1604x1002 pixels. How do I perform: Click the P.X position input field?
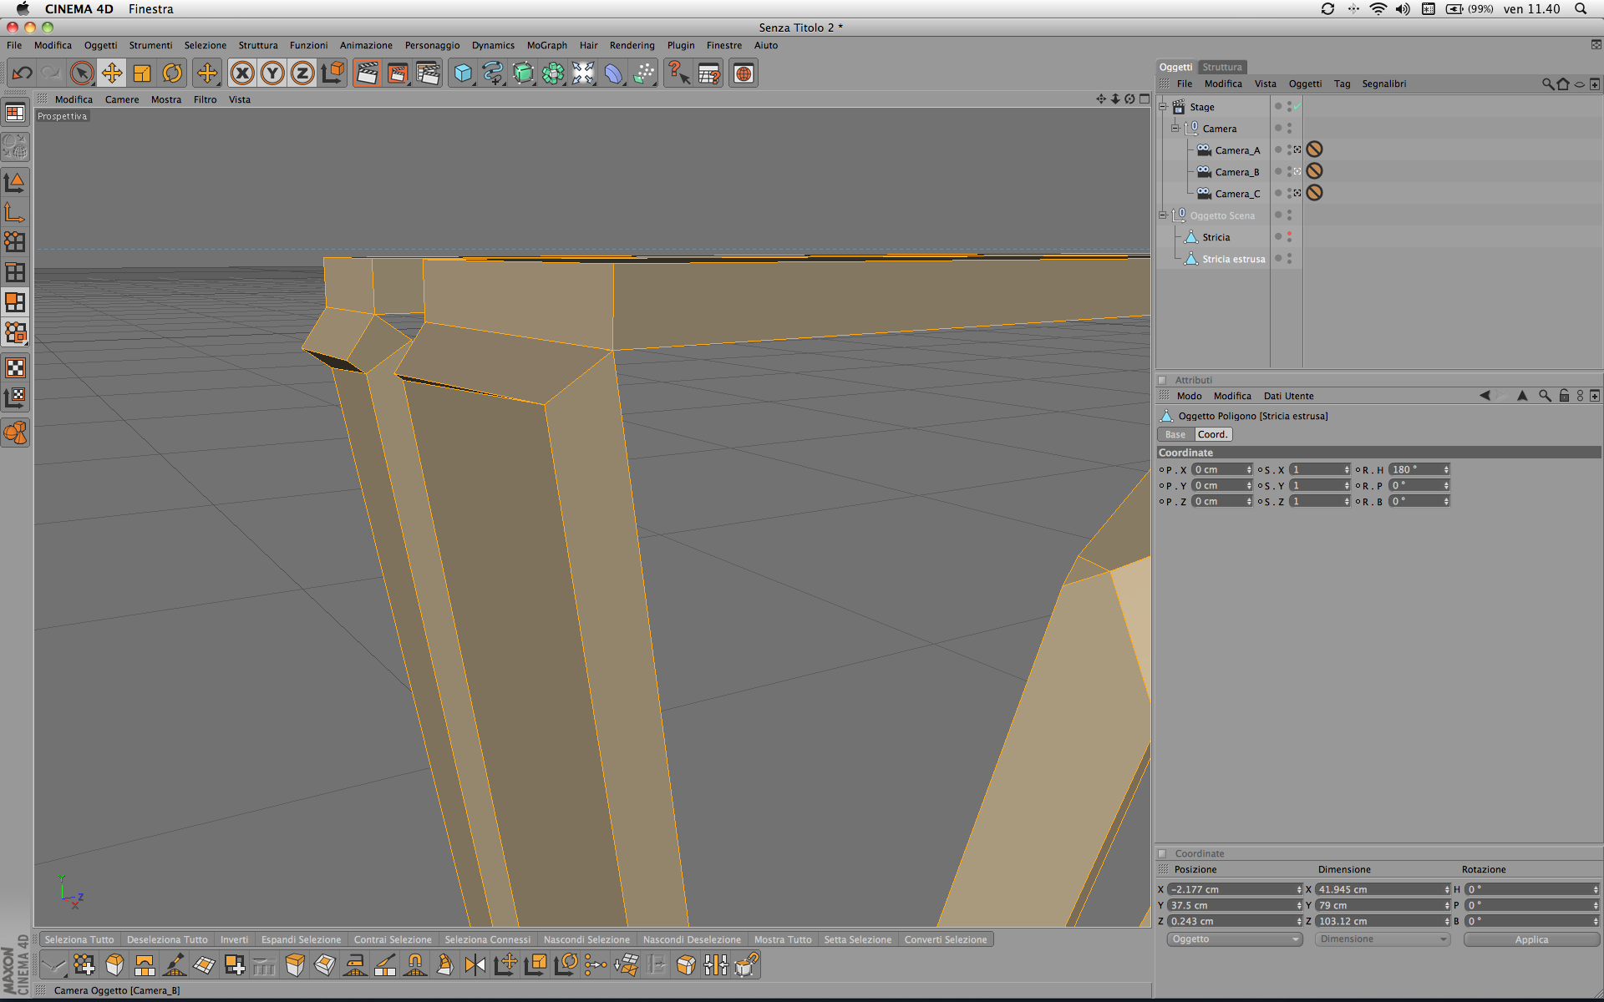[1218, 470]
